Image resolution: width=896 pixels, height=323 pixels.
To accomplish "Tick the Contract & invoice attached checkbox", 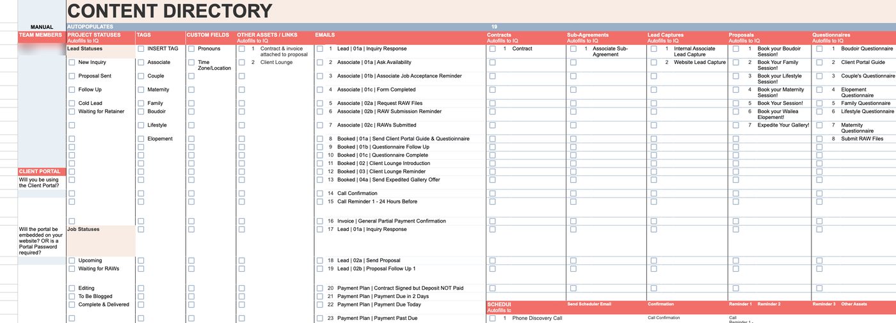I will 241,49.
